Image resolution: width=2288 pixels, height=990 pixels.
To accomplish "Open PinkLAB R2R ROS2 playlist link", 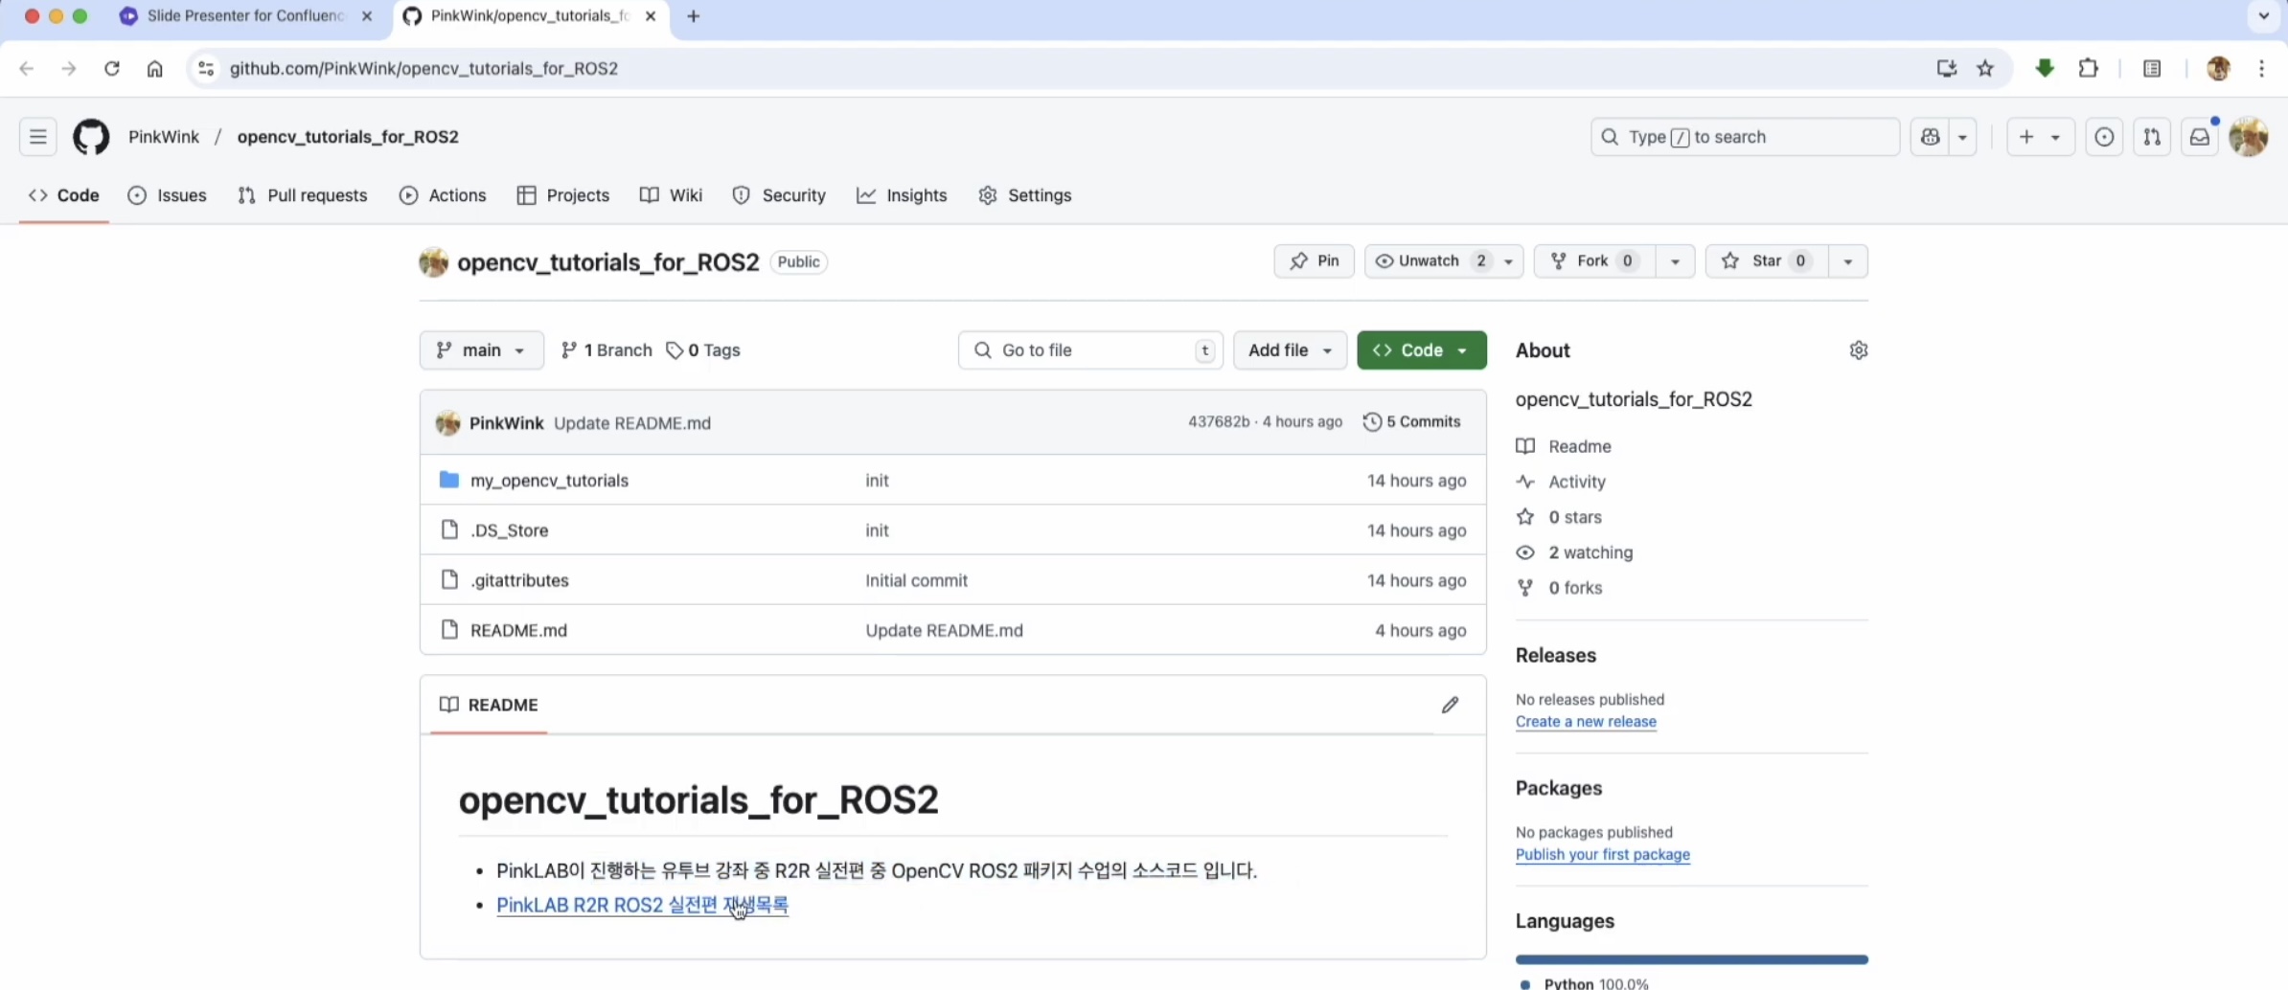I will tap(642, 905).
